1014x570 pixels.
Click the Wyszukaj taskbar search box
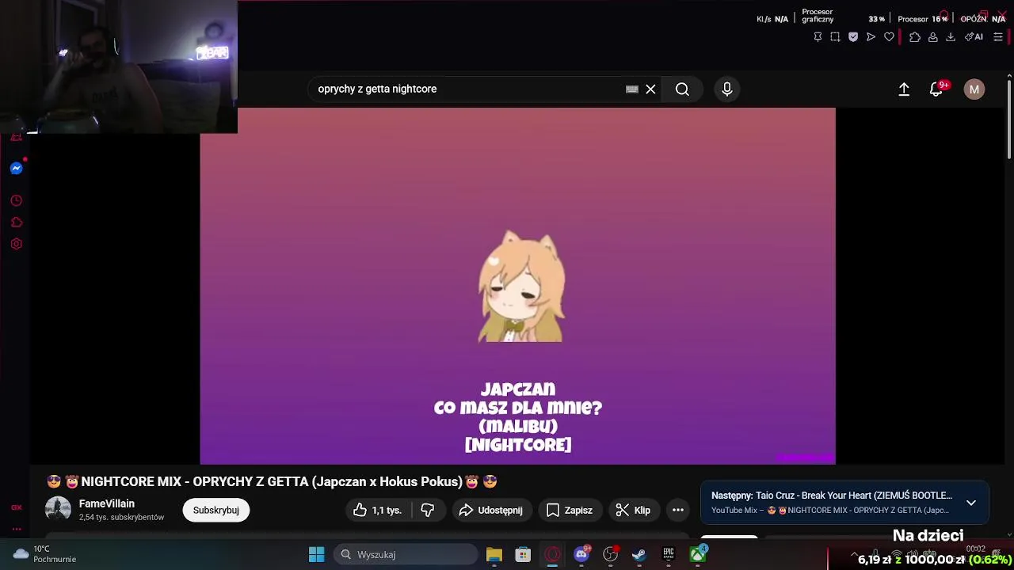(x=406, y=555)
